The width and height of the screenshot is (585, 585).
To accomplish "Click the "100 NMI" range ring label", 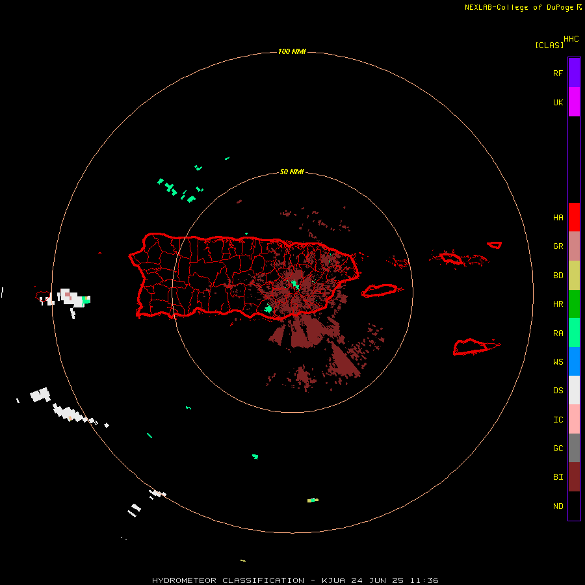I will (292, 51).
